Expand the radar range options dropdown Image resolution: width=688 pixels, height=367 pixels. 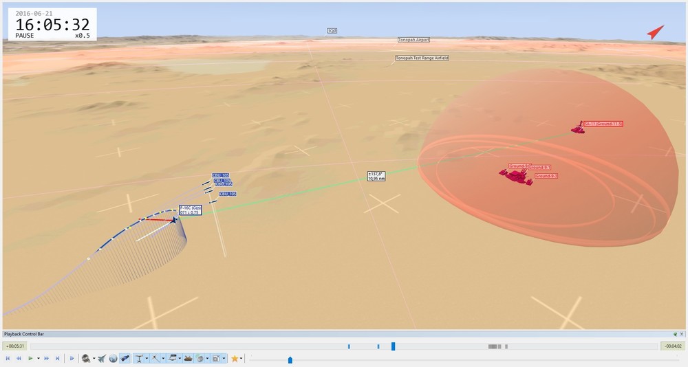[x=207, y=359]
